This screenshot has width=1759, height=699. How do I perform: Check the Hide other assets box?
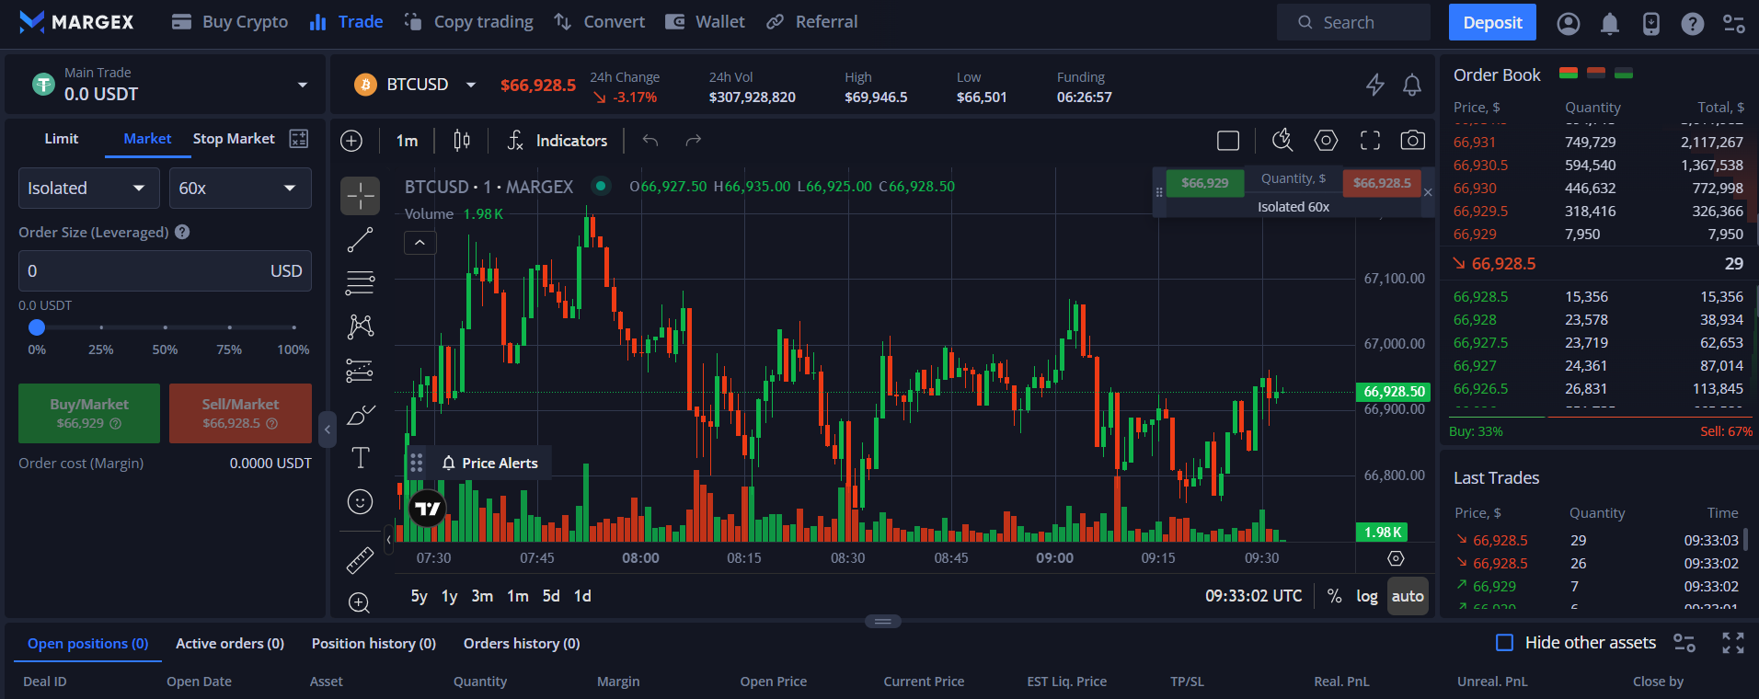[1505, 643]
